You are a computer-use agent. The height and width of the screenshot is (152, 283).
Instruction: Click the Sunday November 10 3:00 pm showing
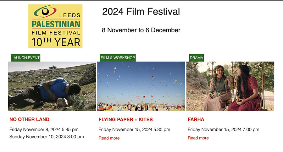47,137
